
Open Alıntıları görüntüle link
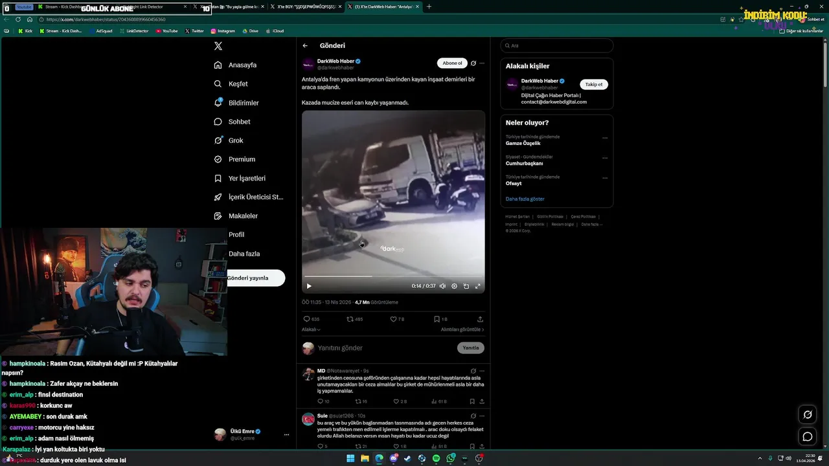(462, 329)
